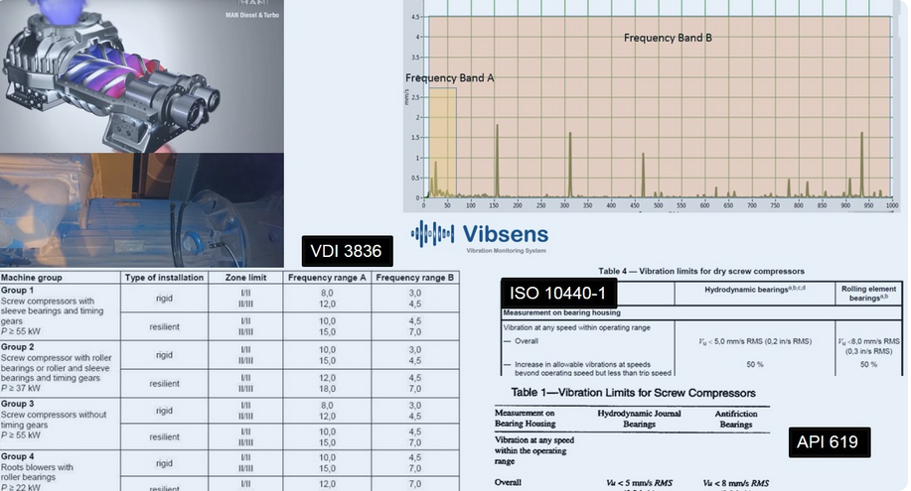Click the VDI 3836 black label
Screen dimensions: 911x491
pyautogui.click(x=348, y=250)
